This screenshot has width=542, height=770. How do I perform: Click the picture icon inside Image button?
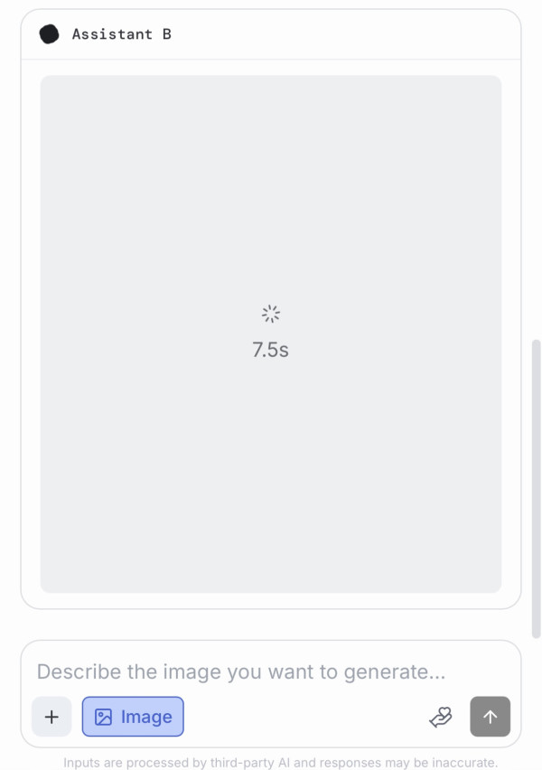coord(104,717)
